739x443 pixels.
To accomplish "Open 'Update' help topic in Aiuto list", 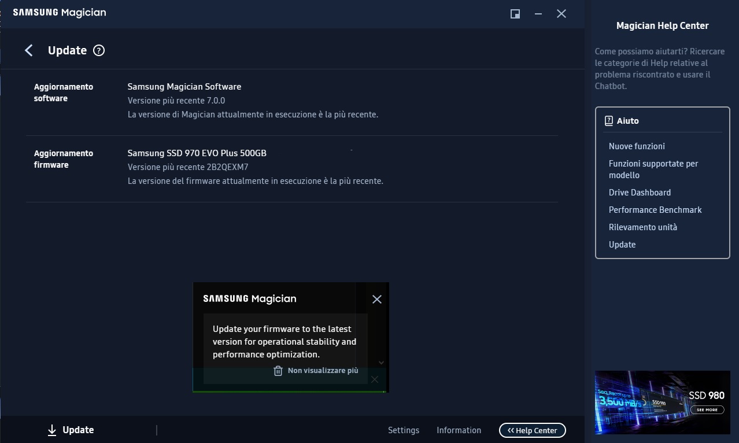I will [x=622, y=245].
